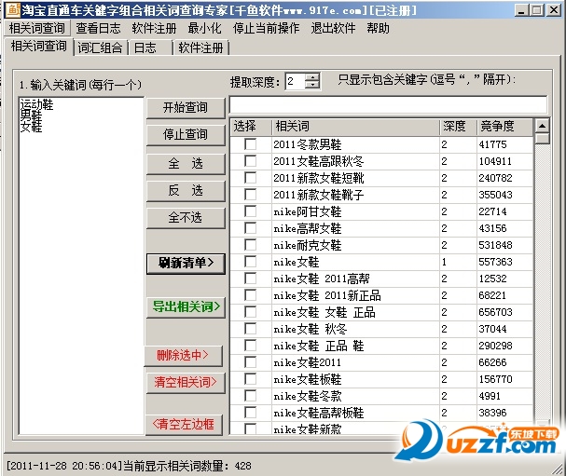566x476 pixels.
Task: Click the scroll-up arrow of the results list
Action: coord(542,126)
